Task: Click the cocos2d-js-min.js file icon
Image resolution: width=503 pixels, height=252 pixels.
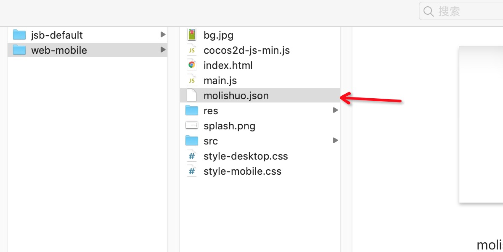Action: click(192, 50)
